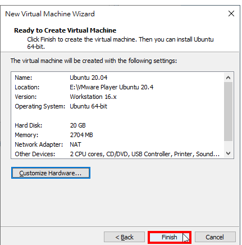Open the Customize Hardware dialog

(51, 173)
